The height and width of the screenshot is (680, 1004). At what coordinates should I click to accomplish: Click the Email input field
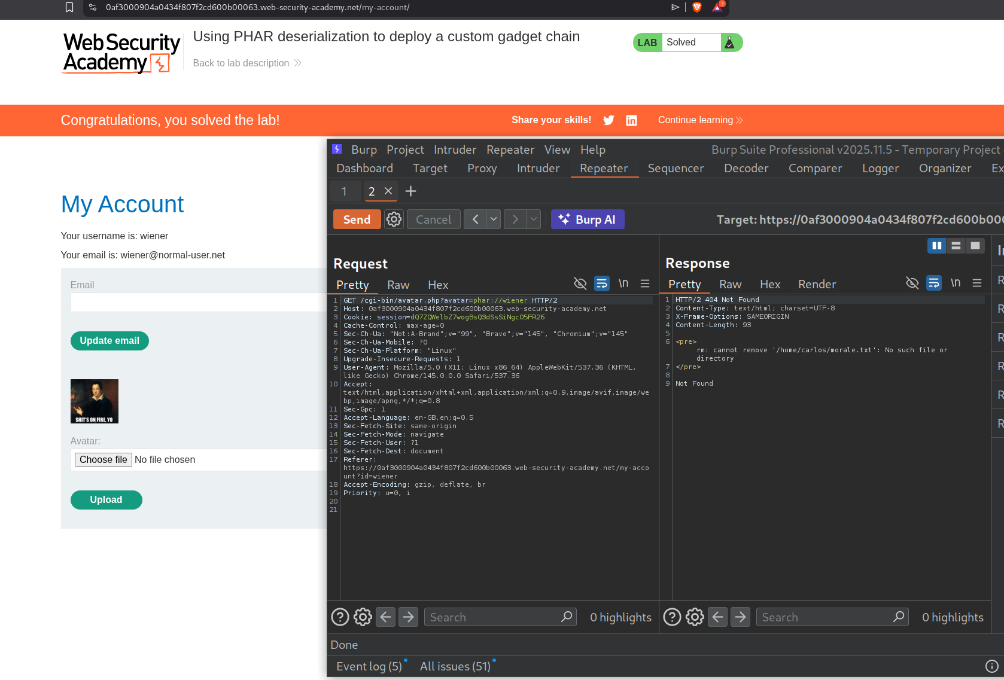[x=198, y=303]
